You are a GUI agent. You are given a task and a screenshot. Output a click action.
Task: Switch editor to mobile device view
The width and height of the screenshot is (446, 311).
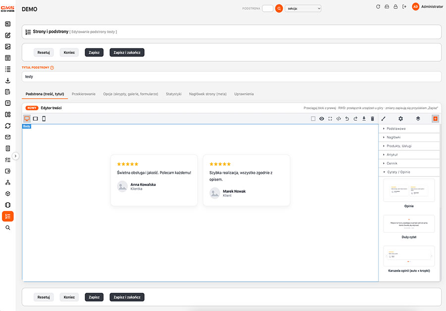point(44,119)
